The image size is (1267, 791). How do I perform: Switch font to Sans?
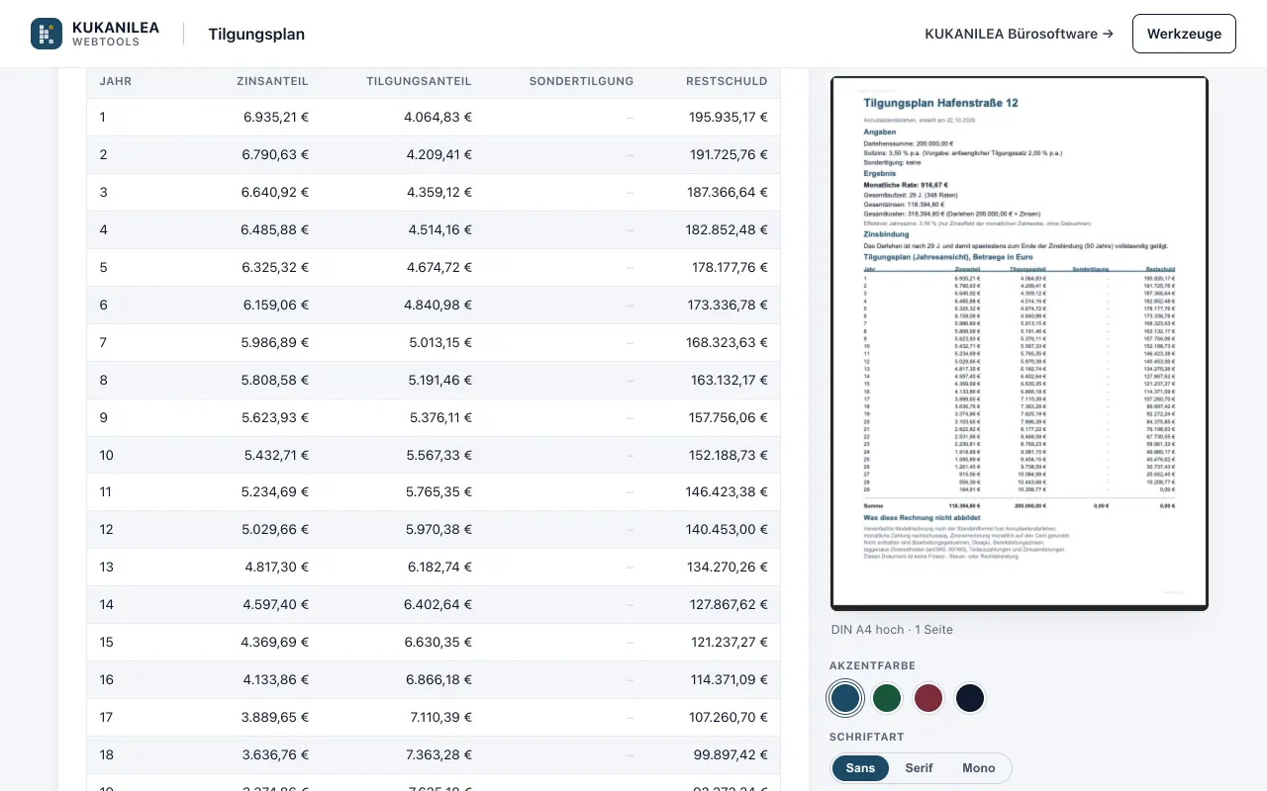(x=860, y=768)
